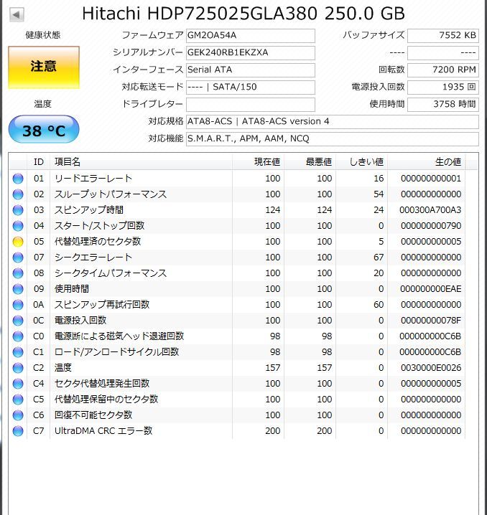
Task: Select the 代替処理済のセクタ数 attribute name
Action: (x=98, y=242)
